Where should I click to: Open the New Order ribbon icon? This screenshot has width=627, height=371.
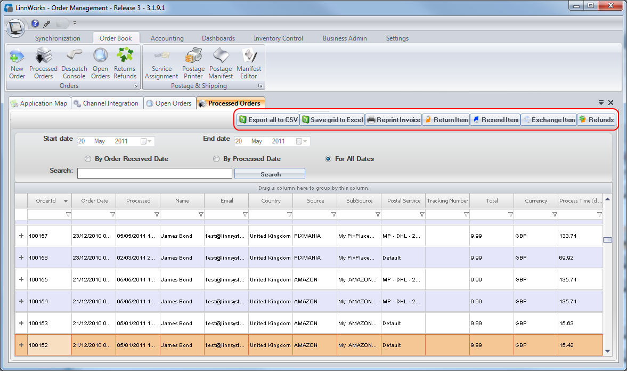(x=17, y=63)
